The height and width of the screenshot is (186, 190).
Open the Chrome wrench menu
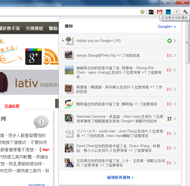point(185,12)
